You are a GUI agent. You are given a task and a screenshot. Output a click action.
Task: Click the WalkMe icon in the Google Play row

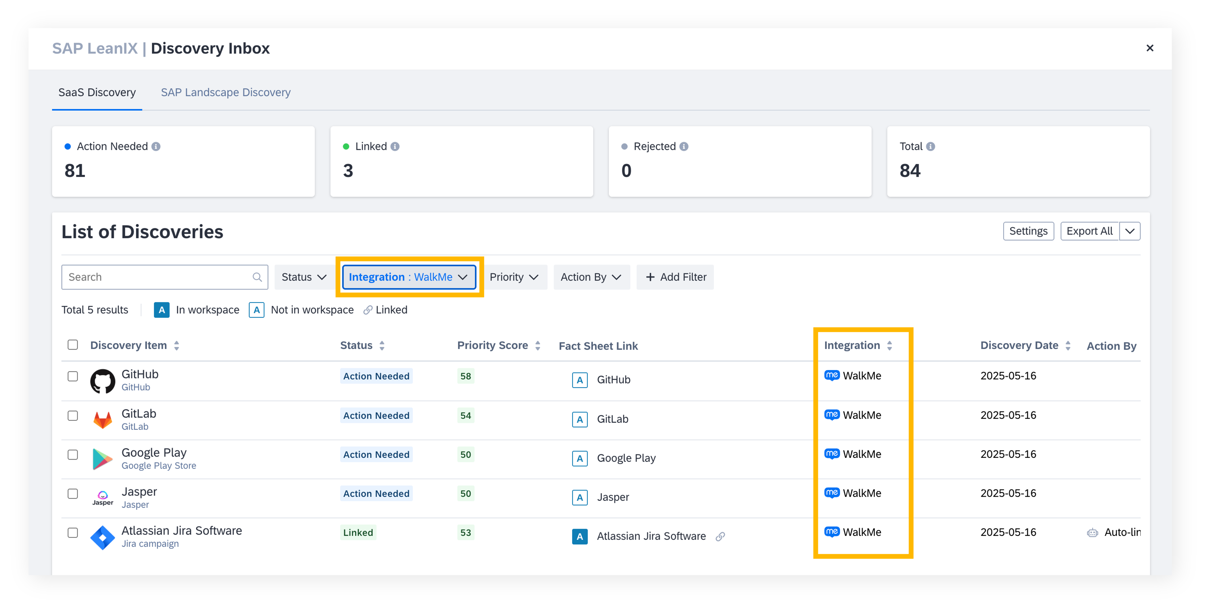coord(832,454)
